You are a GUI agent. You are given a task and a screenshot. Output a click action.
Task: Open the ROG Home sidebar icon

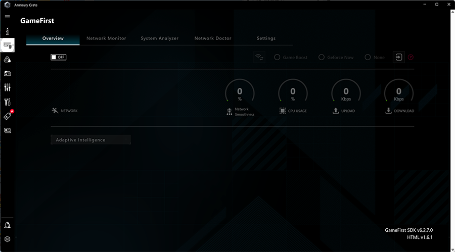point(7,31)
